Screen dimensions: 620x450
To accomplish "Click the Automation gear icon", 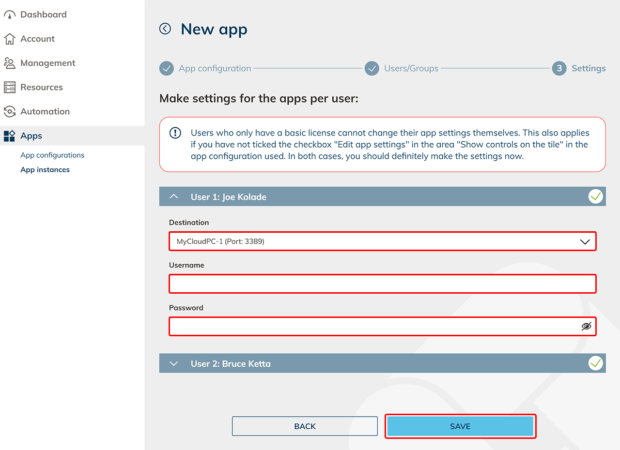I will tap(9, 111).
